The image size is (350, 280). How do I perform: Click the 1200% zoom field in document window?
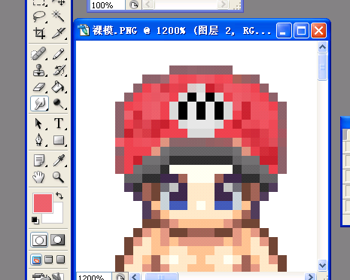coord(94,276)
